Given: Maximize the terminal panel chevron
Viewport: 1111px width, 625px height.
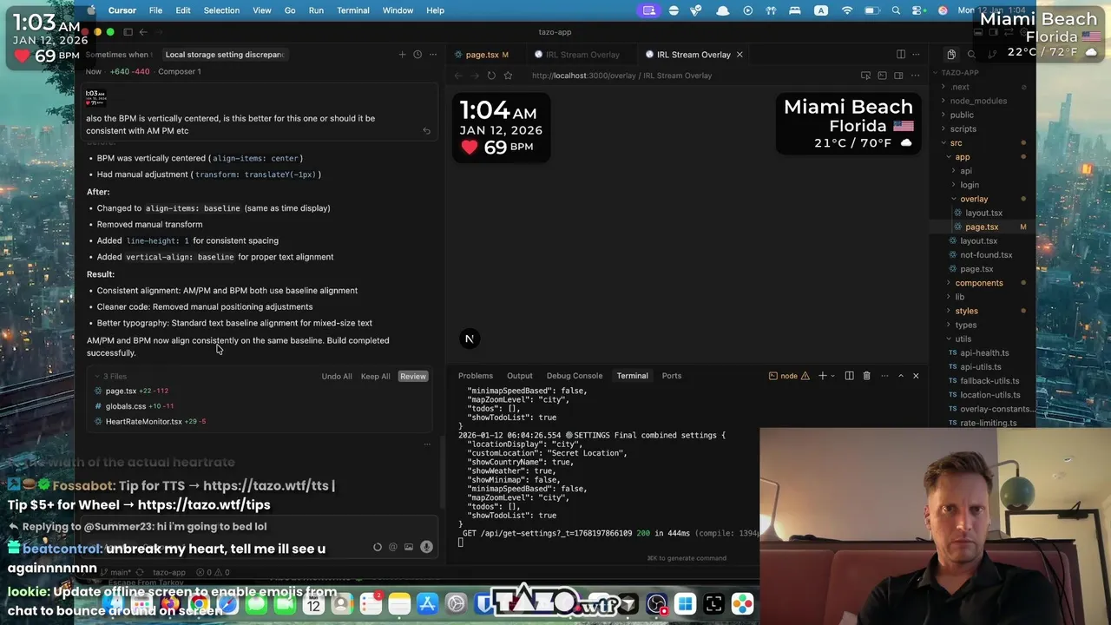Looking at the screenshot, I should click(900, 376).
